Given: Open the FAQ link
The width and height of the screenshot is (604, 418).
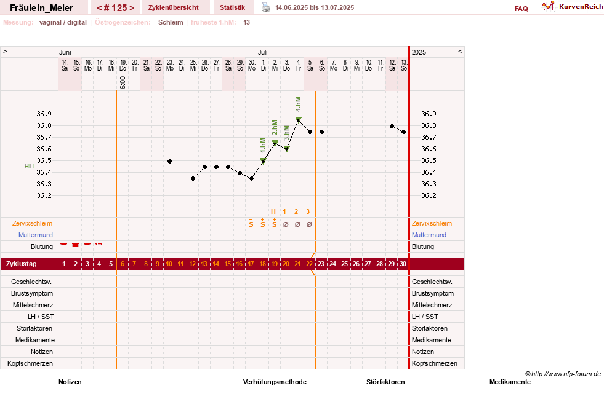Looking at the screenshot, I should click(521, 9).
